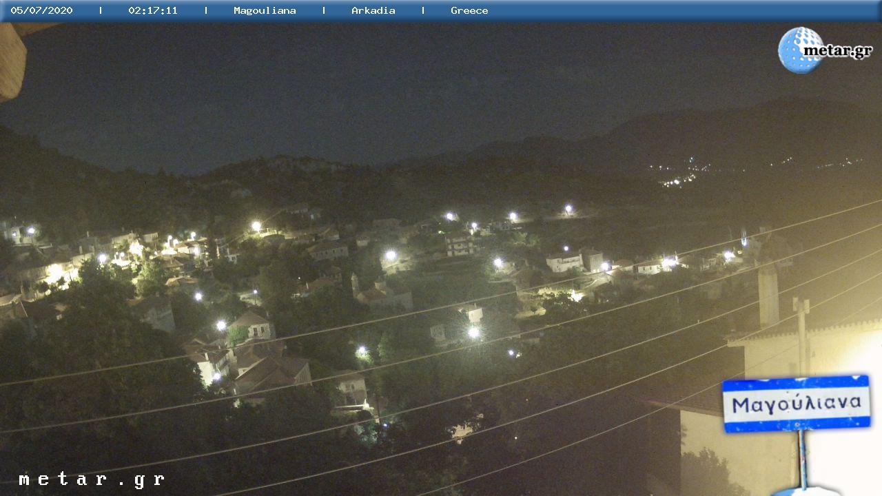Click the Greece country label

[469, 10]
